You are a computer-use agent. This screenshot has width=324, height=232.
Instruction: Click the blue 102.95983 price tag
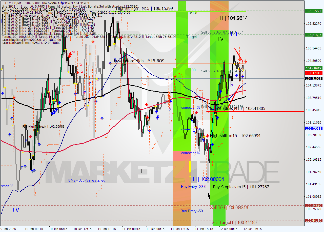click(314, 128)
